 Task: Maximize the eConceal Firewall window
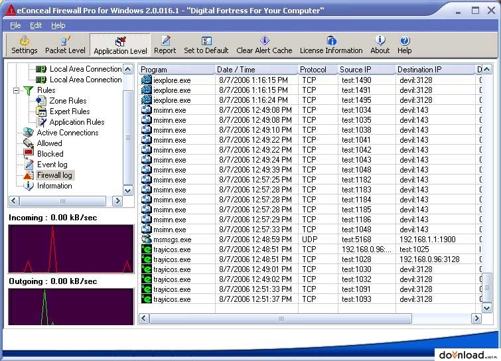coord(475,11)
